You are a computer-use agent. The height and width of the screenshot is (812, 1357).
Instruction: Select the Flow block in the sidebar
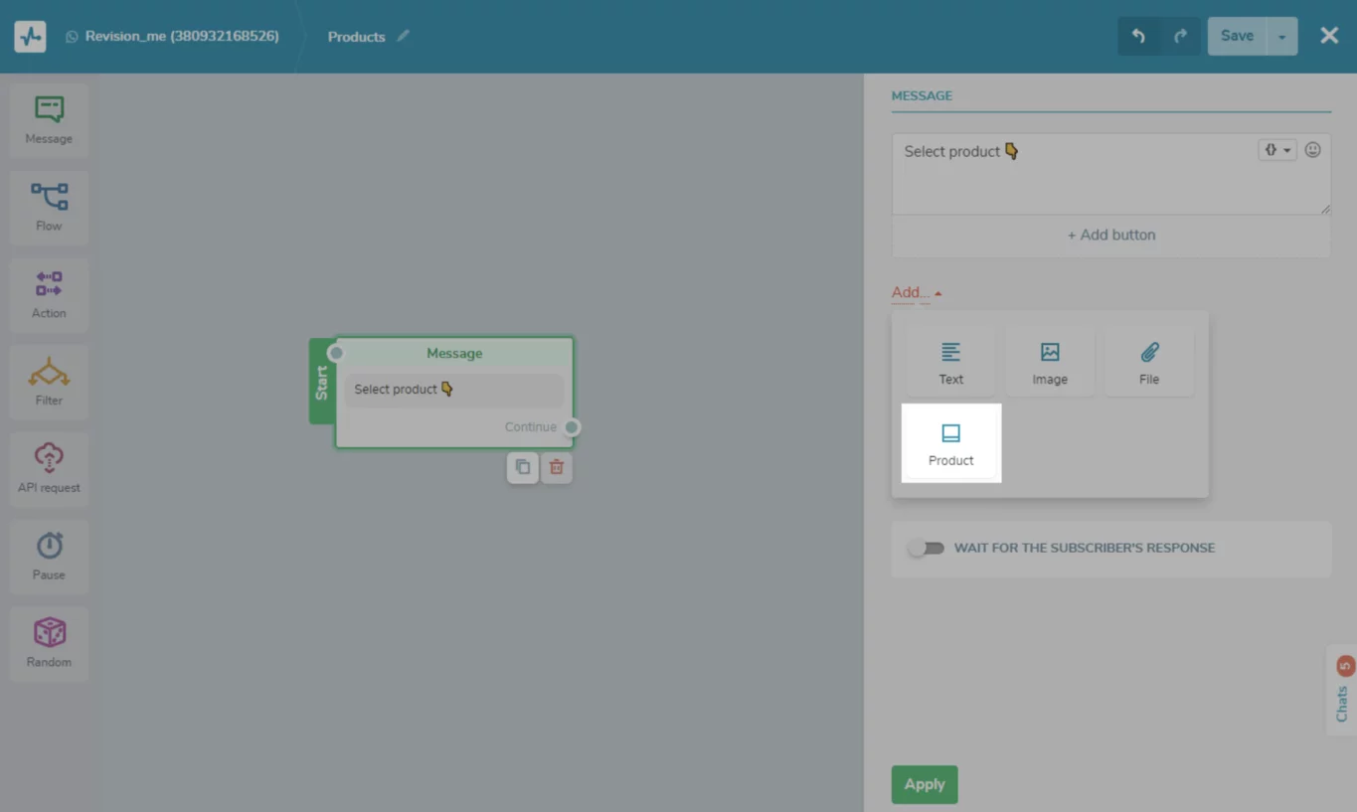49,208
